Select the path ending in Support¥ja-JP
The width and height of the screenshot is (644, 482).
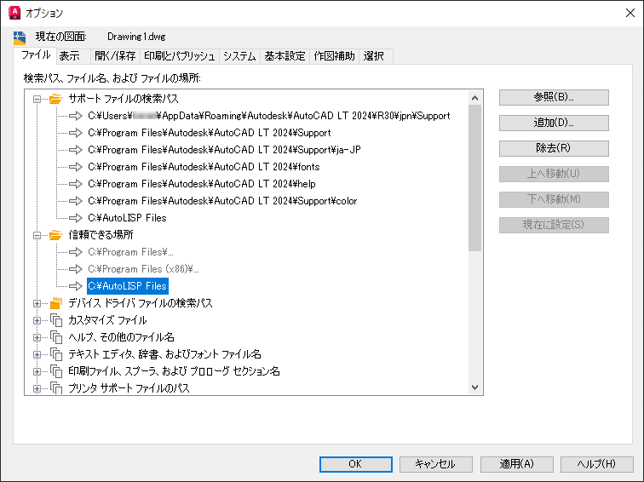pos(224,150)
